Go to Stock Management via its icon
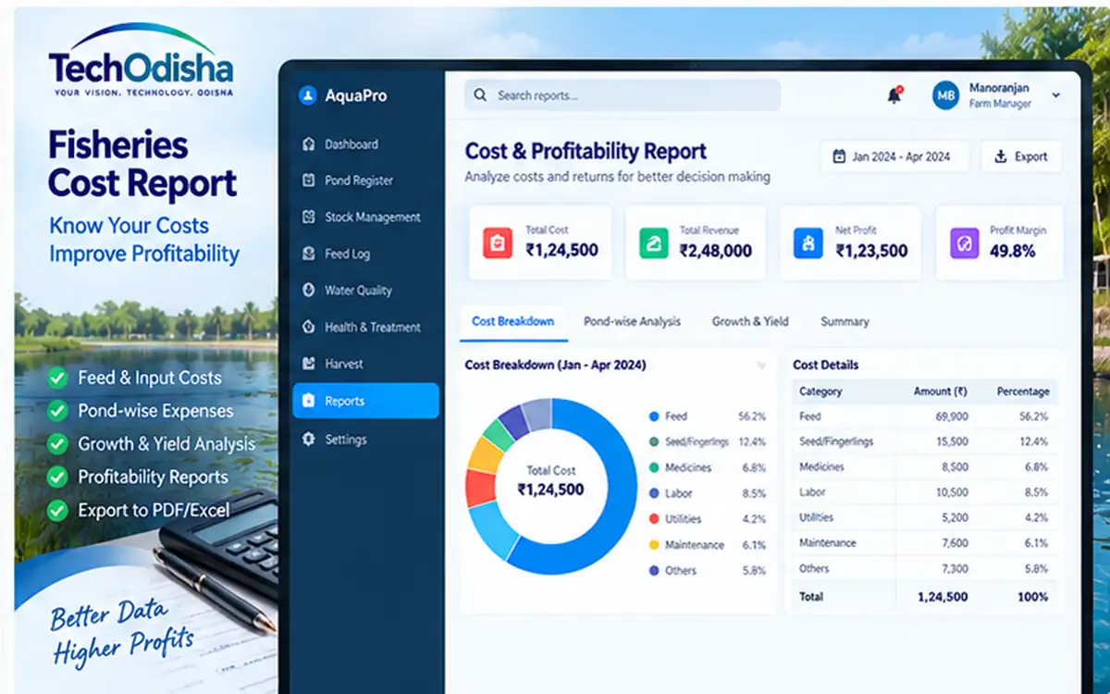1110x694 pixels. 309,217
